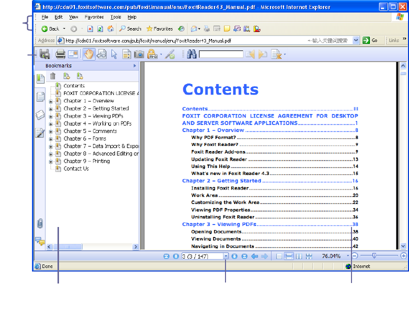Select the Snapshot camera tool

pyautogui.click(x=139, y=54)
